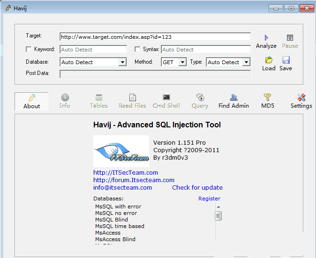Click the databases list scrollbar thumb
Screen dimensions: 316x258
[218, 216]
